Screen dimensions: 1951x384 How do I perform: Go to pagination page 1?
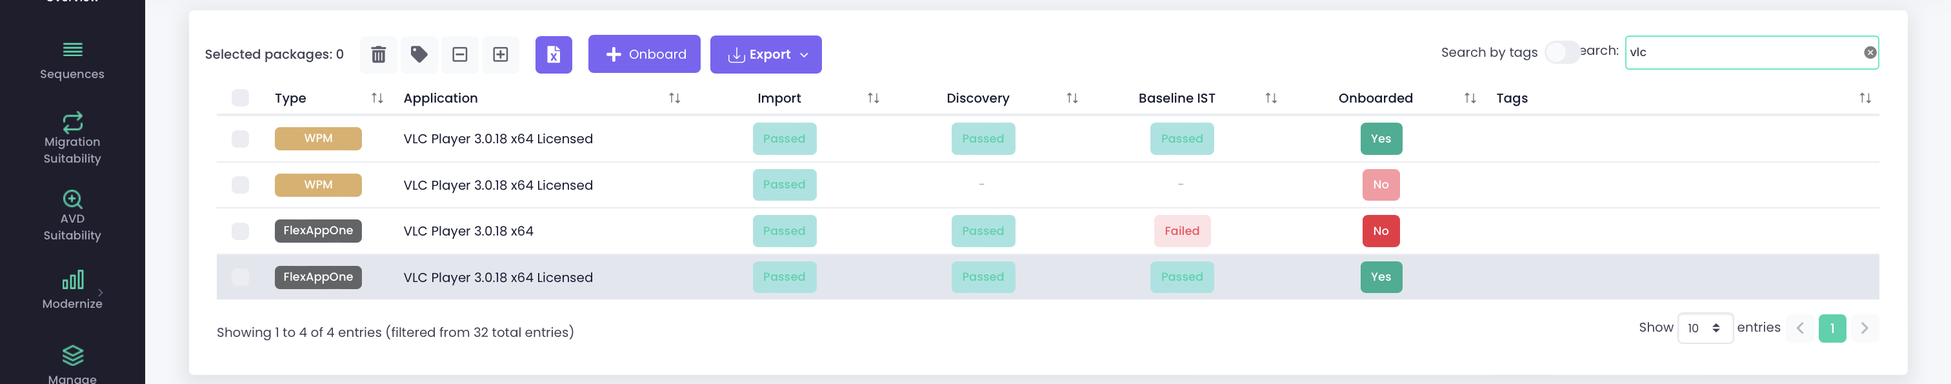[1832, 328]
